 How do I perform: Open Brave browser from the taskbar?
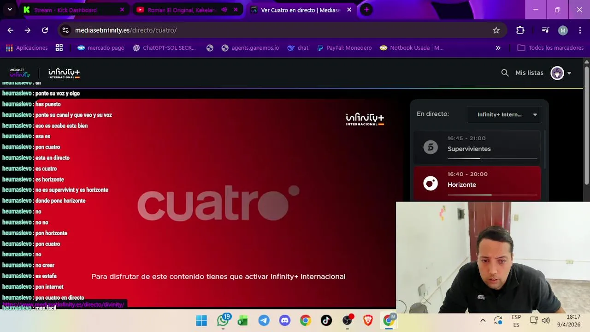(x=368, y=320)
